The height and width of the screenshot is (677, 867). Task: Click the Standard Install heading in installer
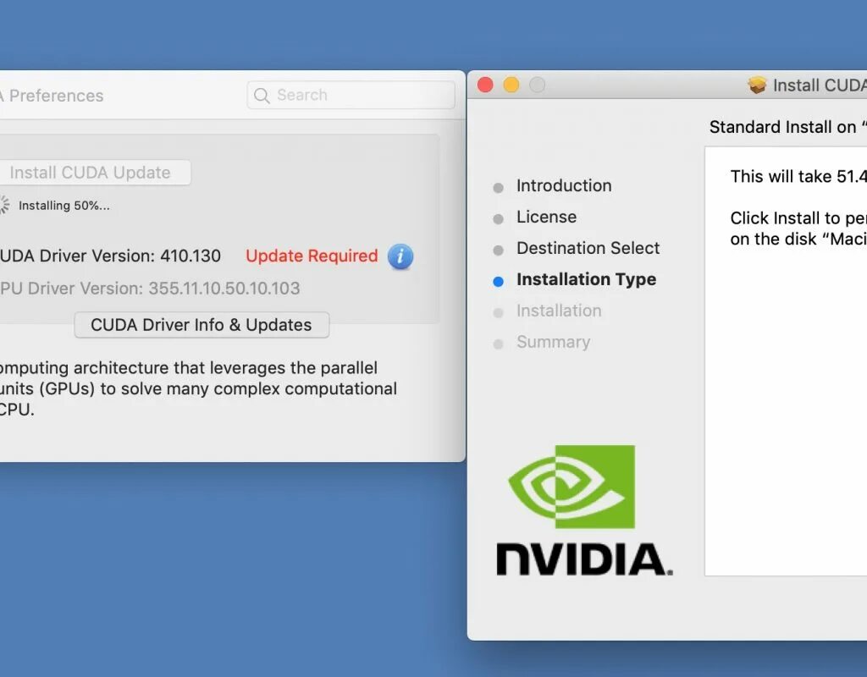[788, 127]
